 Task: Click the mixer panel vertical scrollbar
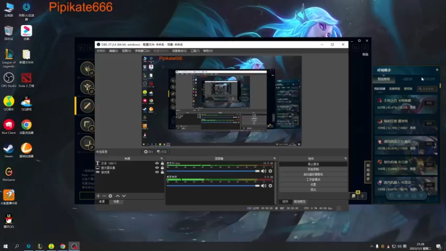click(275, 182)
